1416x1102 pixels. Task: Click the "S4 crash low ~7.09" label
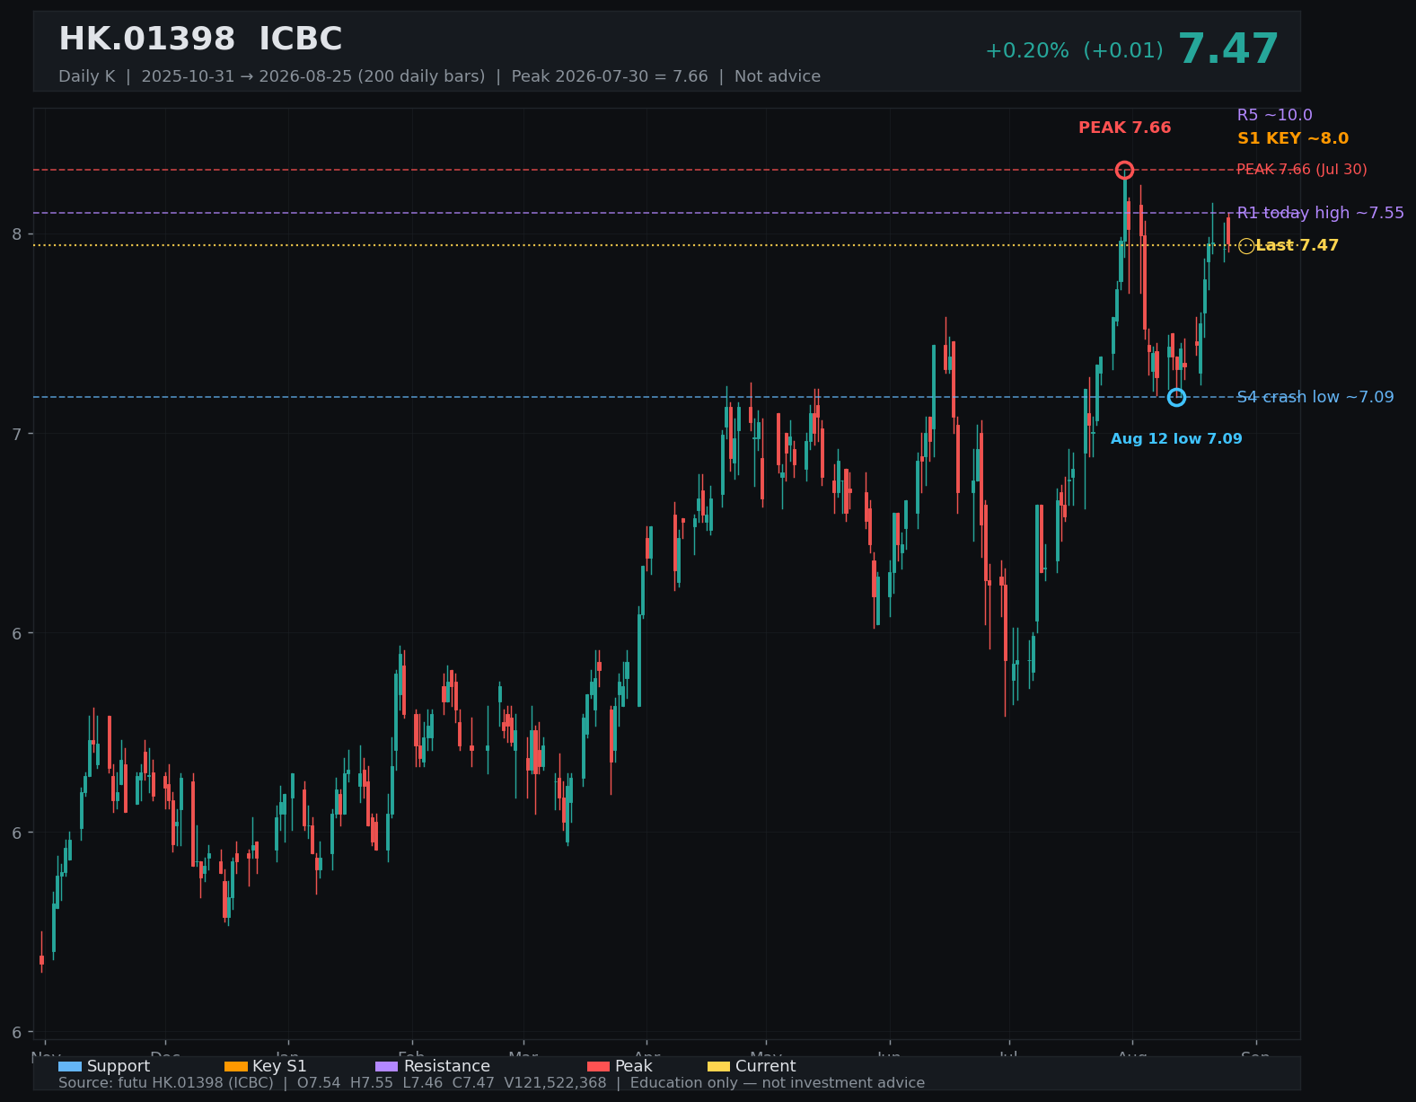(1315, 397)
